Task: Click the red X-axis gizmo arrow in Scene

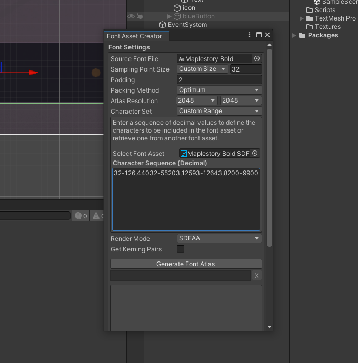Action: pos(33,73)
